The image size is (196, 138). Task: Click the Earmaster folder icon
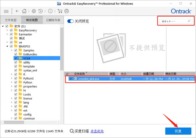(x=16, y=34)
